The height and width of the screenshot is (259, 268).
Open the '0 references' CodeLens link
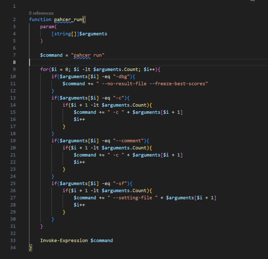pos(41,13)
